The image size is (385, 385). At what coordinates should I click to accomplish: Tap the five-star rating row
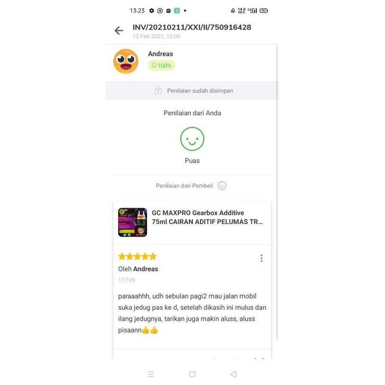137,256
